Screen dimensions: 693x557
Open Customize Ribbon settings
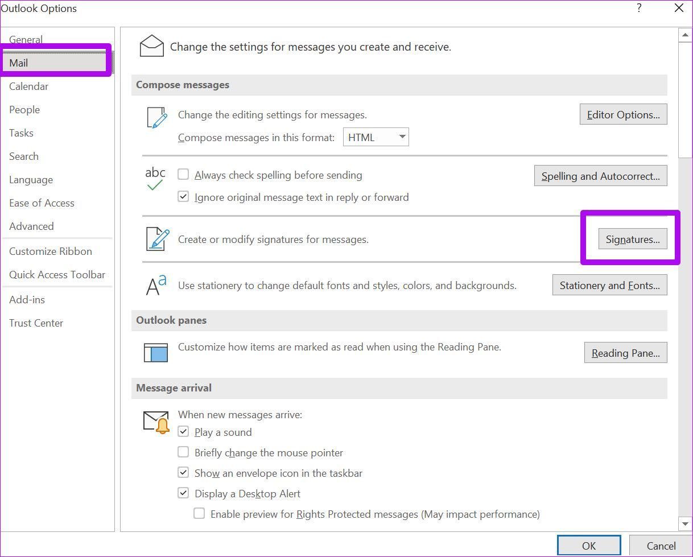click(x=57, y=251)
